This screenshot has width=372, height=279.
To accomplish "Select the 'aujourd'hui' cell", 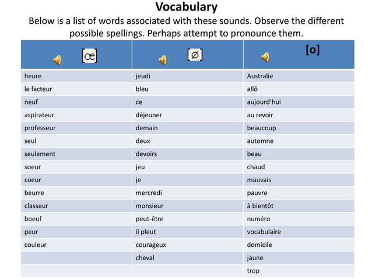I will pos(299,102).
